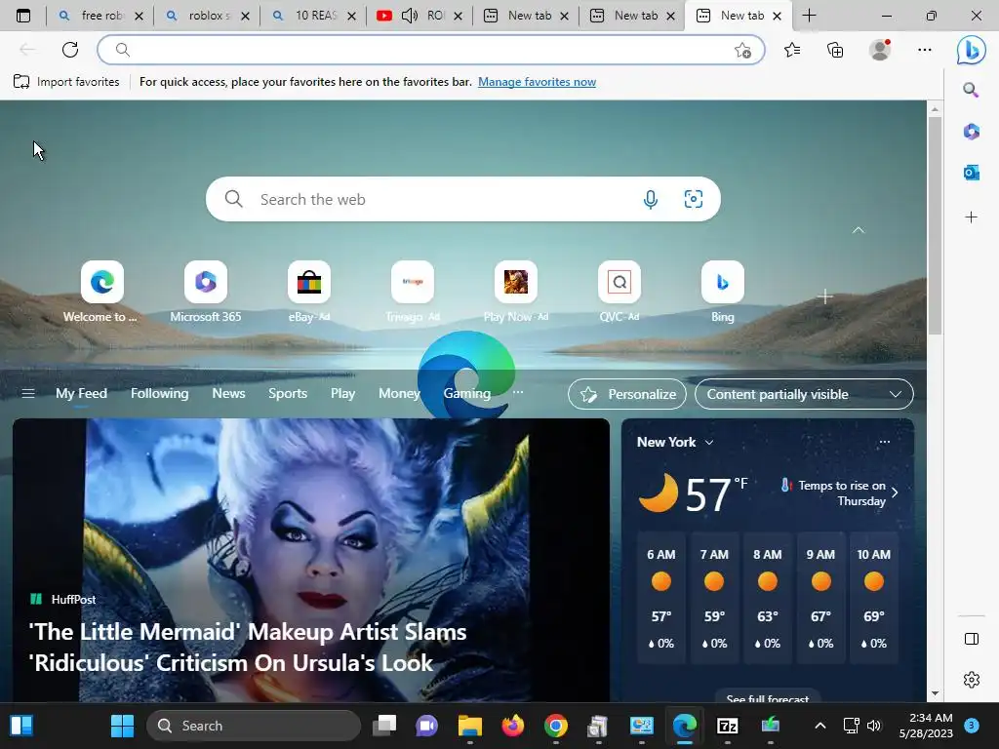Viewport: 999px width, 749px height.
Task: Select the 6 AM hourly forecast
Action: (x=661, y=598)
